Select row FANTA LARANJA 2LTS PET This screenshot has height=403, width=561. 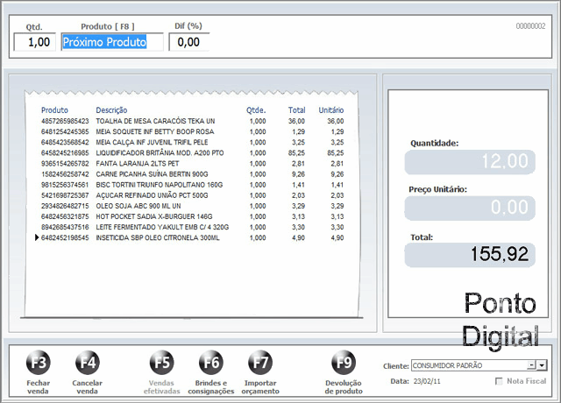[x=193, y=164]
